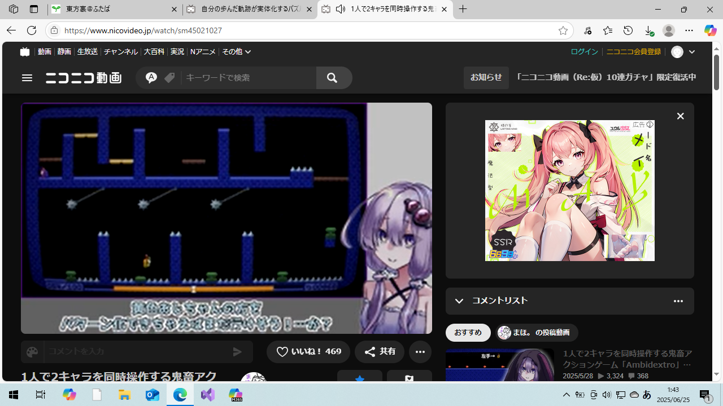Open the Nアニメ menu item
The width and height of the screenshot is (723, 406).
click(203, 52)
